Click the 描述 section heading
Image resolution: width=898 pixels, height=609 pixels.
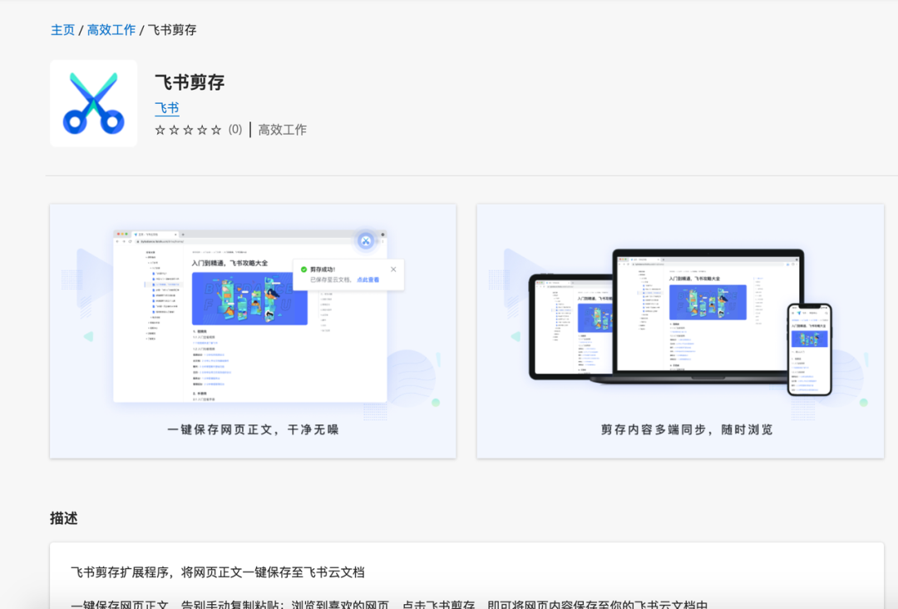click(x=63, y=518)
